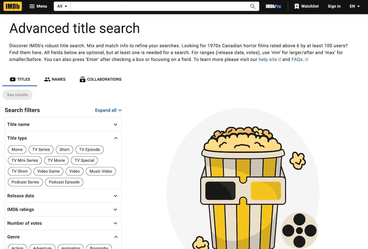Image resolution: width=368 pixels, height=249 pixels.
Task: Click the Sign in button
Action: [x=334, y=6]
